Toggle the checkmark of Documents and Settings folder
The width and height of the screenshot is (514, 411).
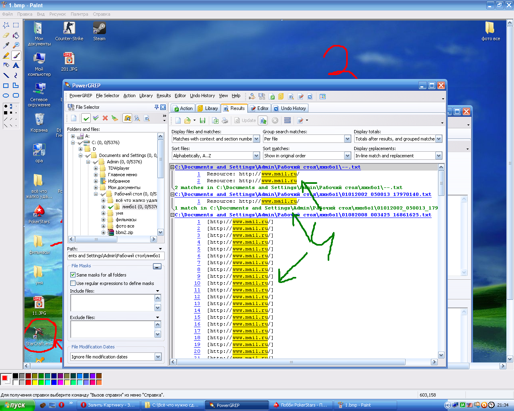click(x=88, y=155)
